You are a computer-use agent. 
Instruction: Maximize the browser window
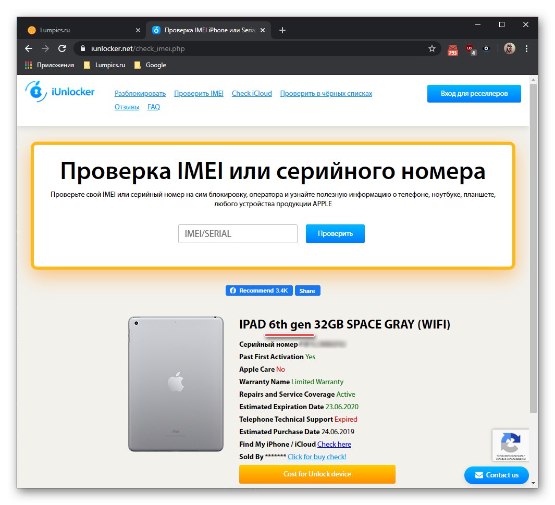(502, 25)
